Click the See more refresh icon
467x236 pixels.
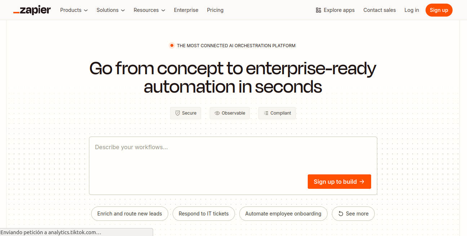(341, 214)
